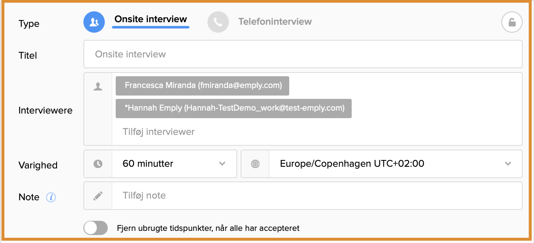Click the globe icon for timezone

pos(255,164)
